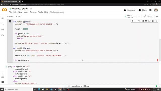Click the RAM and Disk usage indicator

pyautogui.click(x=132, y=16)
